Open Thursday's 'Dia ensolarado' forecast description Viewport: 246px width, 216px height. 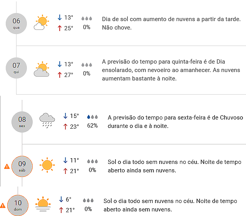click(x=171, y=70)
